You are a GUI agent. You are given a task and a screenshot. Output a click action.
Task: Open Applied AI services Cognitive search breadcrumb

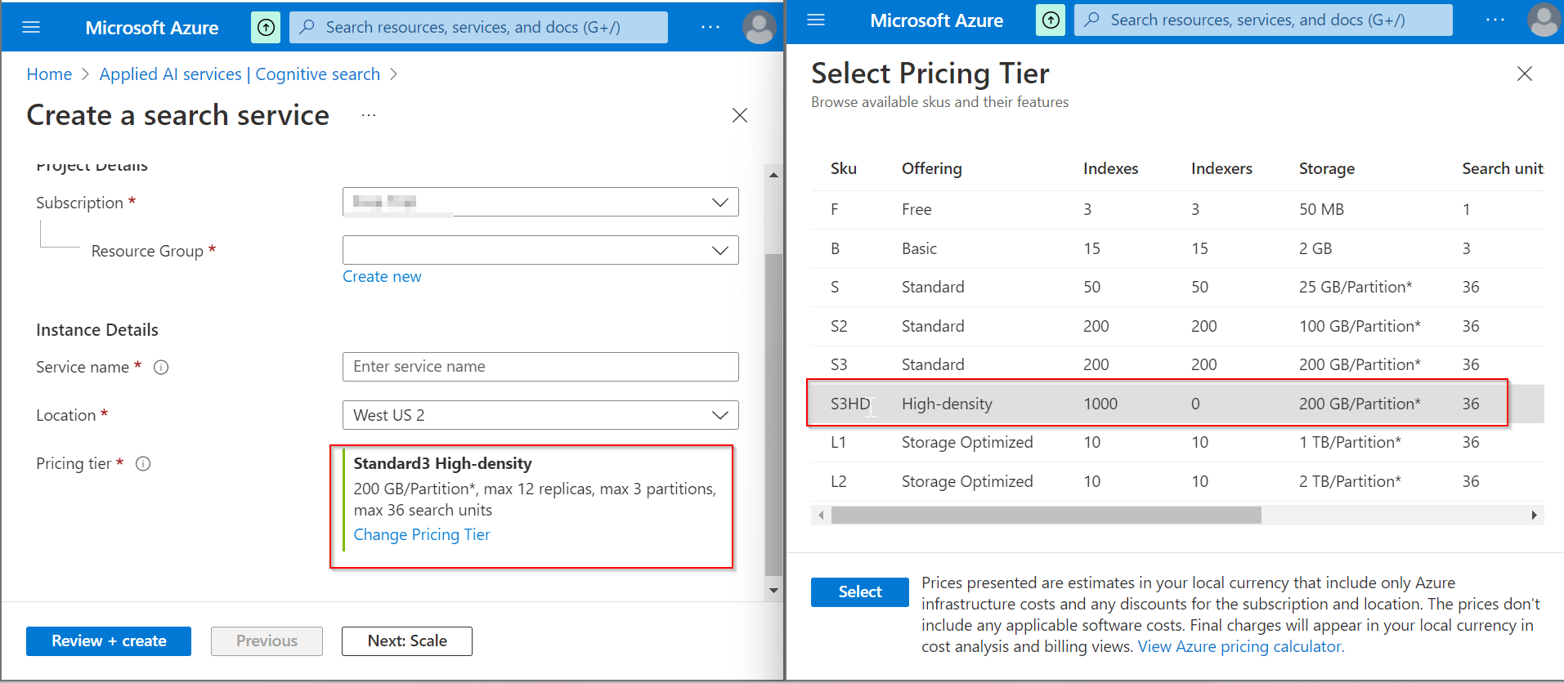pos(240,74)
